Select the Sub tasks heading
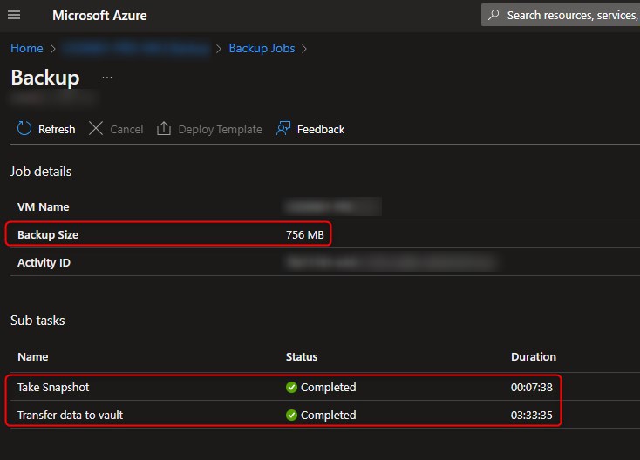The image size is (640, 460). click(37, 320)
